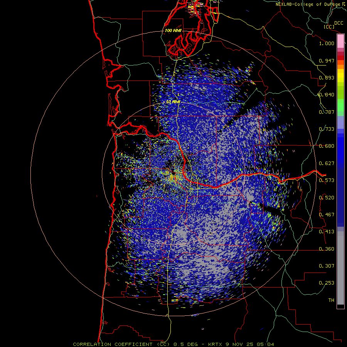Viewport: 347px width, 347px height.
Task: Click the 0.573 scale value
Action: [x=327, y=180]
